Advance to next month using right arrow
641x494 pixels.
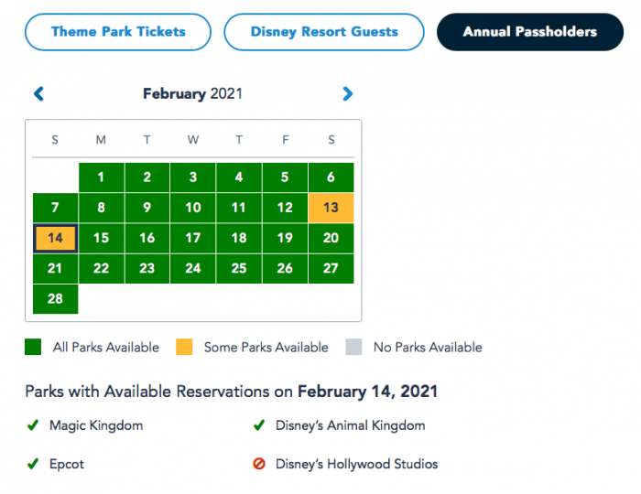pyautogui.click(x=347, y=93)
